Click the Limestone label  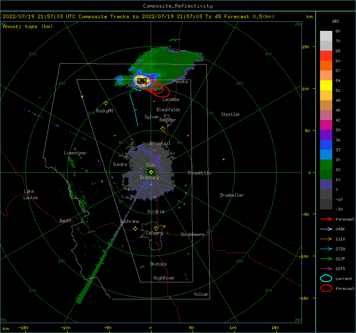(75, 153)
